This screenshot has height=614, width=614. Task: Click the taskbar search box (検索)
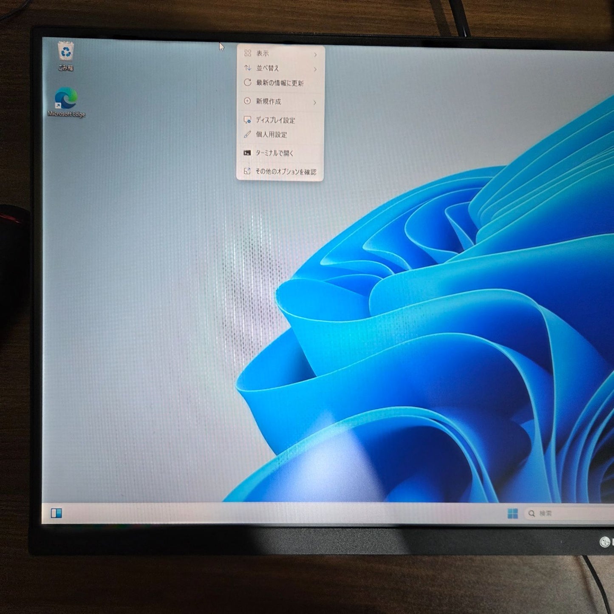click(569, 514)
